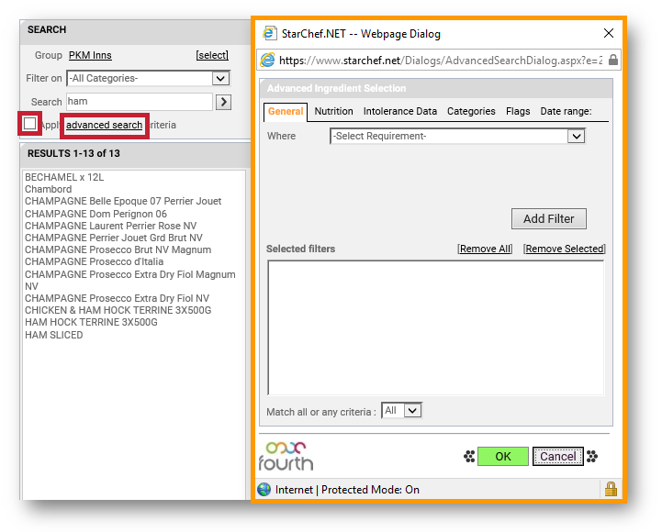Click the padlock icon in address bar
This screenshot has width=662, height=532.
[612, 60]
